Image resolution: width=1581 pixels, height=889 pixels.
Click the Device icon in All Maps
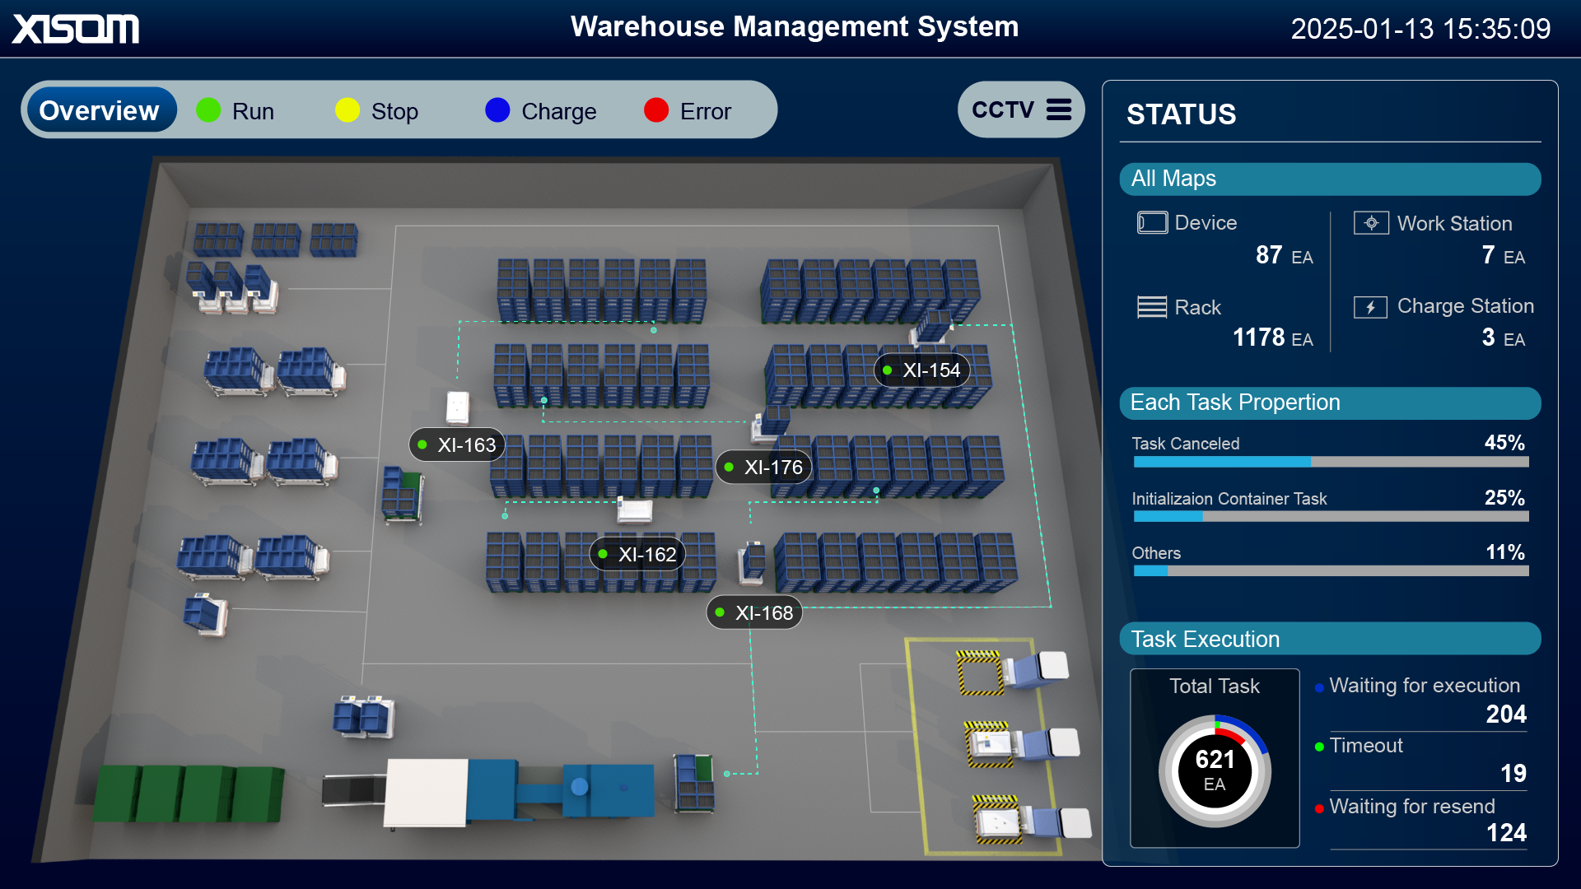pyautogui.click(x=1151, y=222)
